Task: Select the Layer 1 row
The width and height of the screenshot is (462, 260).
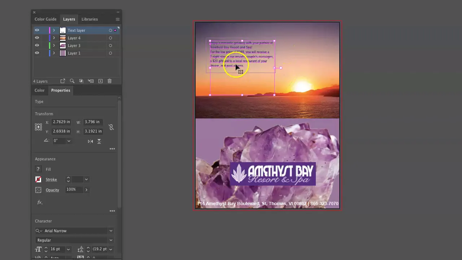Action: coord(77,53)
